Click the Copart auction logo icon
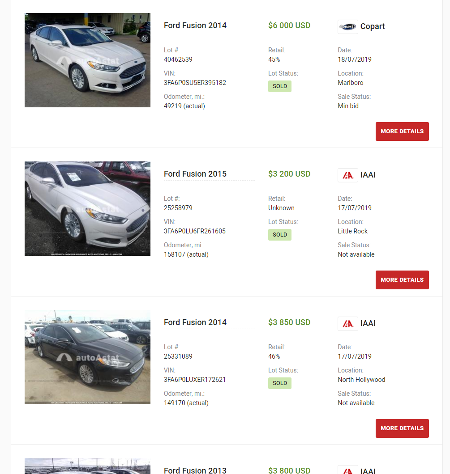 347,27
